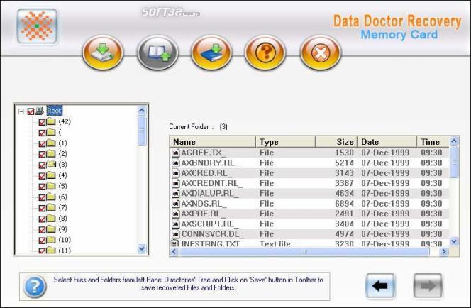Click the folder tree up arrow
Viewport: 471px width, 308px height.
[142, 111]
